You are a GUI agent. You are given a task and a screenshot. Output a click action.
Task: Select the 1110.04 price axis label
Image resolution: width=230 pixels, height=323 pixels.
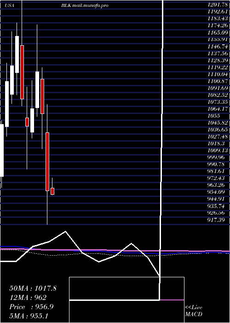click(218, 74)
